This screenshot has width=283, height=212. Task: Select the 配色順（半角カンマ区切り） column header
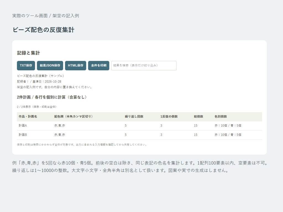tap(74, 116)
